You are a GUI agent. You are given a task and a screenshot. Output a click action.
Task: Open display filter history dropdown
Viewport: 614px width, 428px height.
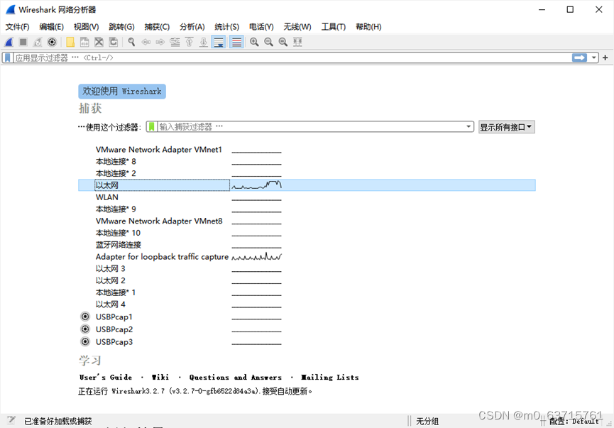pos(593,58)
